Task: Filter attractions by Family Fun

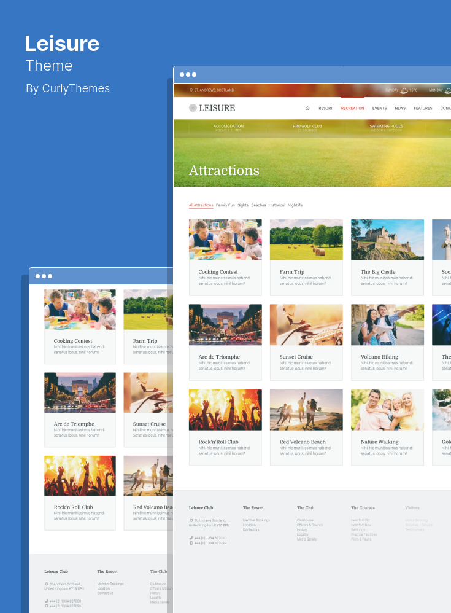Action: (225, 205)
